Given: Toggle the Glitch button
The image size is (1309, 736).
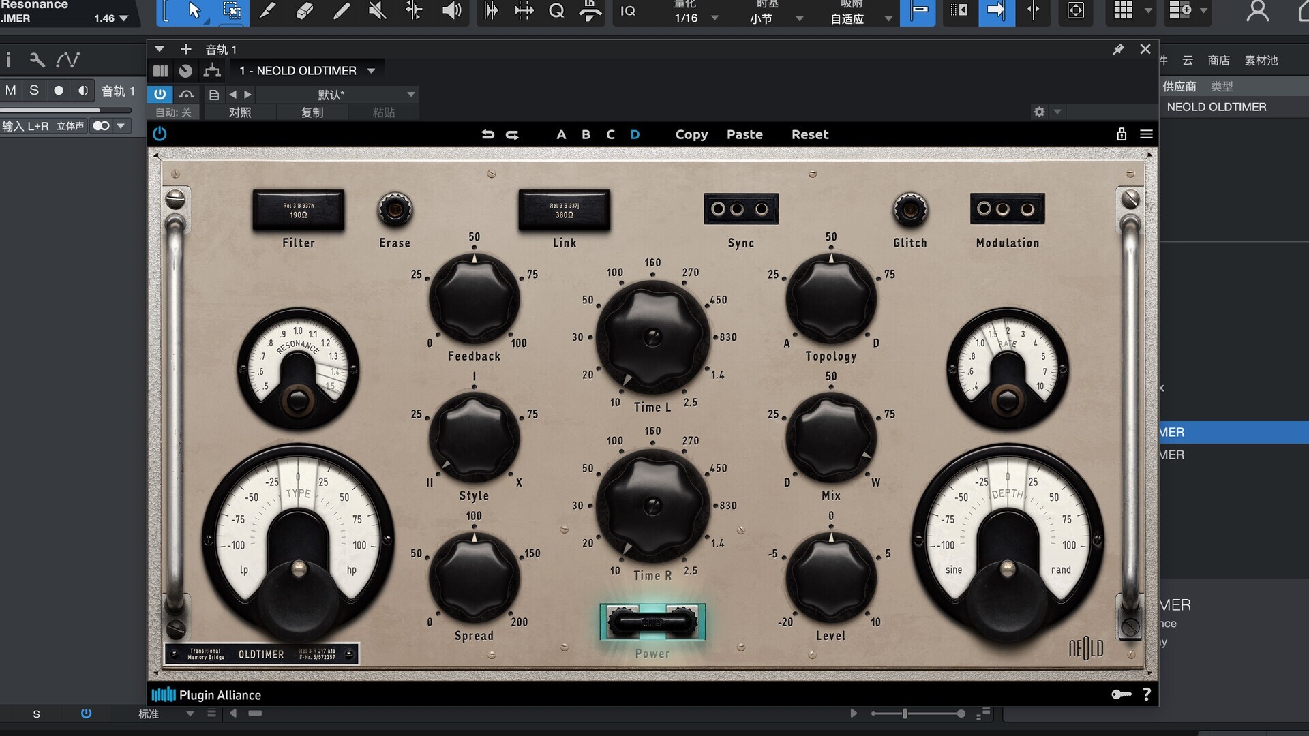Looking at the screenshot, I should (910, 209).
